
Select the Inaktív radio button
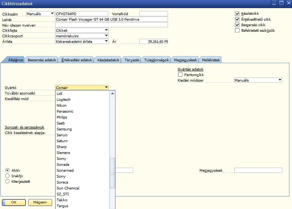click(7, 176)
